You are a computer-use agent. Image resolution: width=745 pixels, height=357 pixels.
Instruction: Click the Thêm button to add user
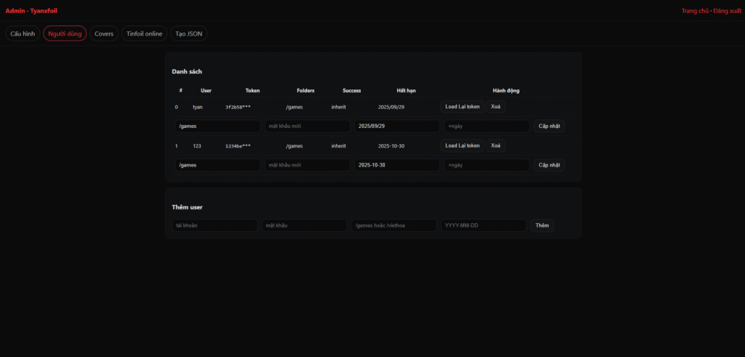coord(542,225)
